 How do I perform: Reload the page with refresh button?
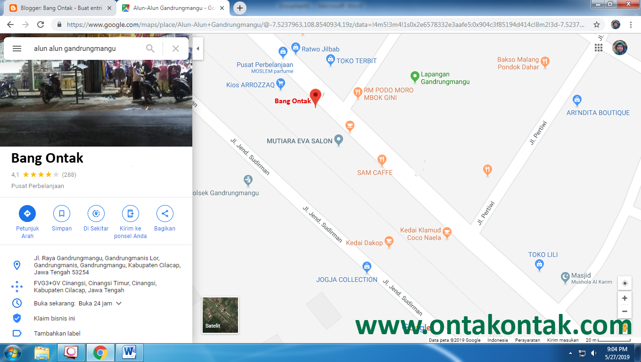(41, 25)
